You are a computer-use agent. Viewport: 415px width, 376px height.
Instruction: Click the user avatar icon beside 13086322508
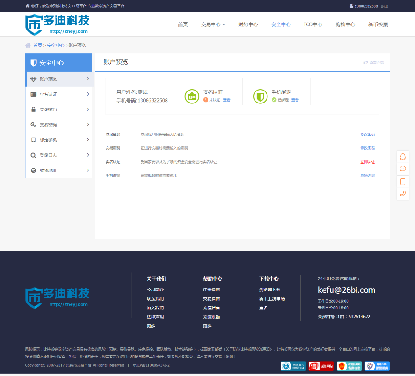[x=351, y=6]
